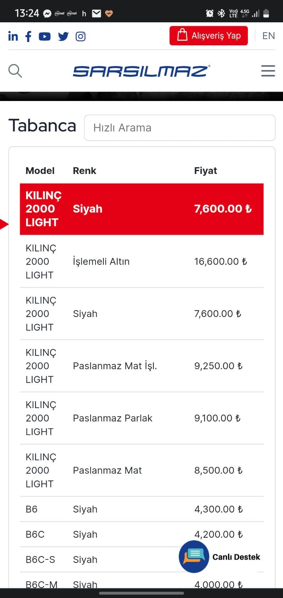Select the İşlemeli Altın row
Screen dimensions: 283x598
pyautogui.click(x=141, y=261)
